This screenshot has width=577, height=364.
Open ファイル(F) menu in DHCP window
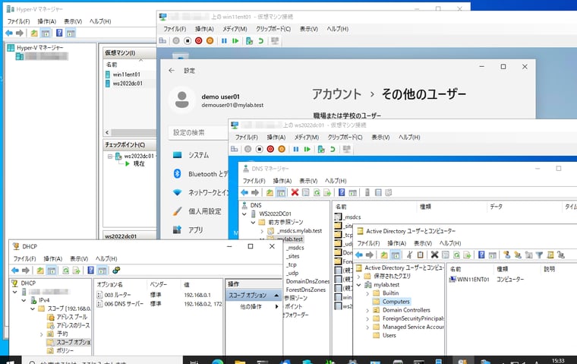pyautogui.click(x=24, y=258)
